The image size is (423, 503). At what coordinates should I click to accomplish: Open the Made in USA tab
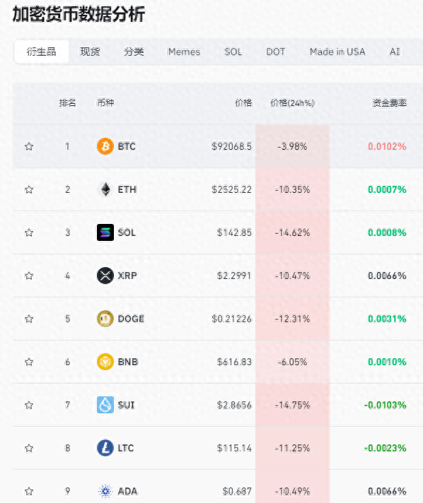(x=337, y=52)
